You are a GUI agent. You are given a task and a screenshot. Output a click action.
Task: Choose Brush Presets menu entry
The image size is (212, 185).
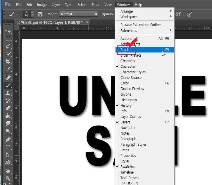tap(144, 55)
